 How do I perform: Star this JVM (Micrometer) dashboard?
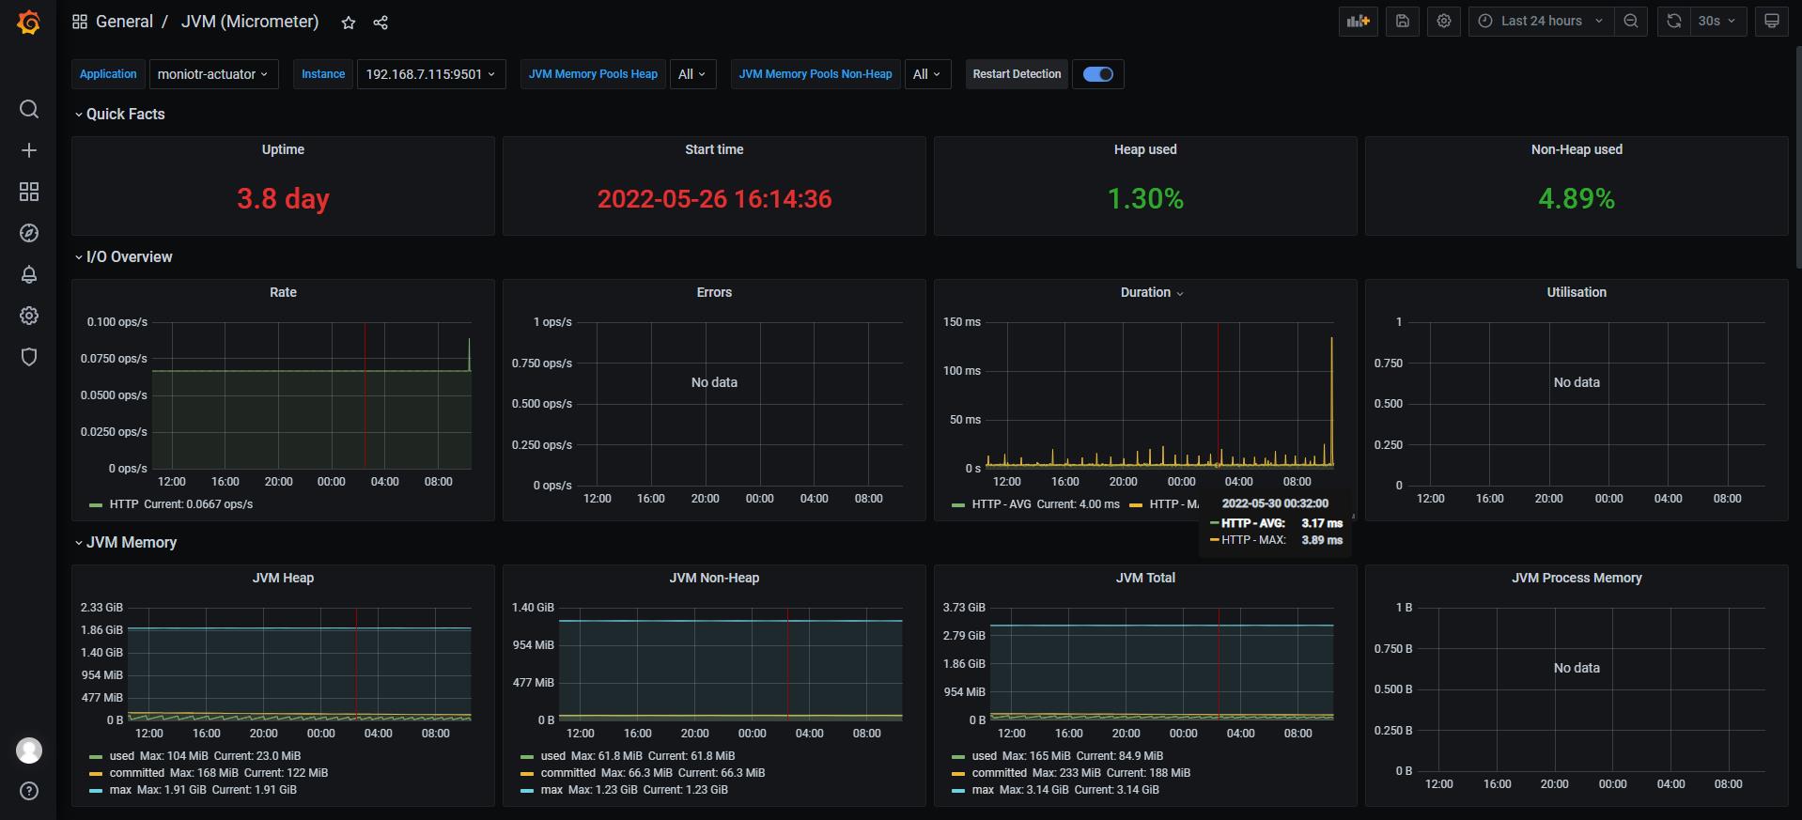(x=349, y=23)
